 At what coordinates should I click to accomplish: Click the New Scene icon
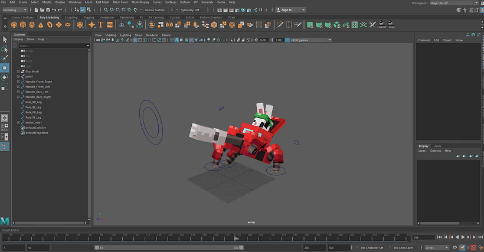point(37,10)
